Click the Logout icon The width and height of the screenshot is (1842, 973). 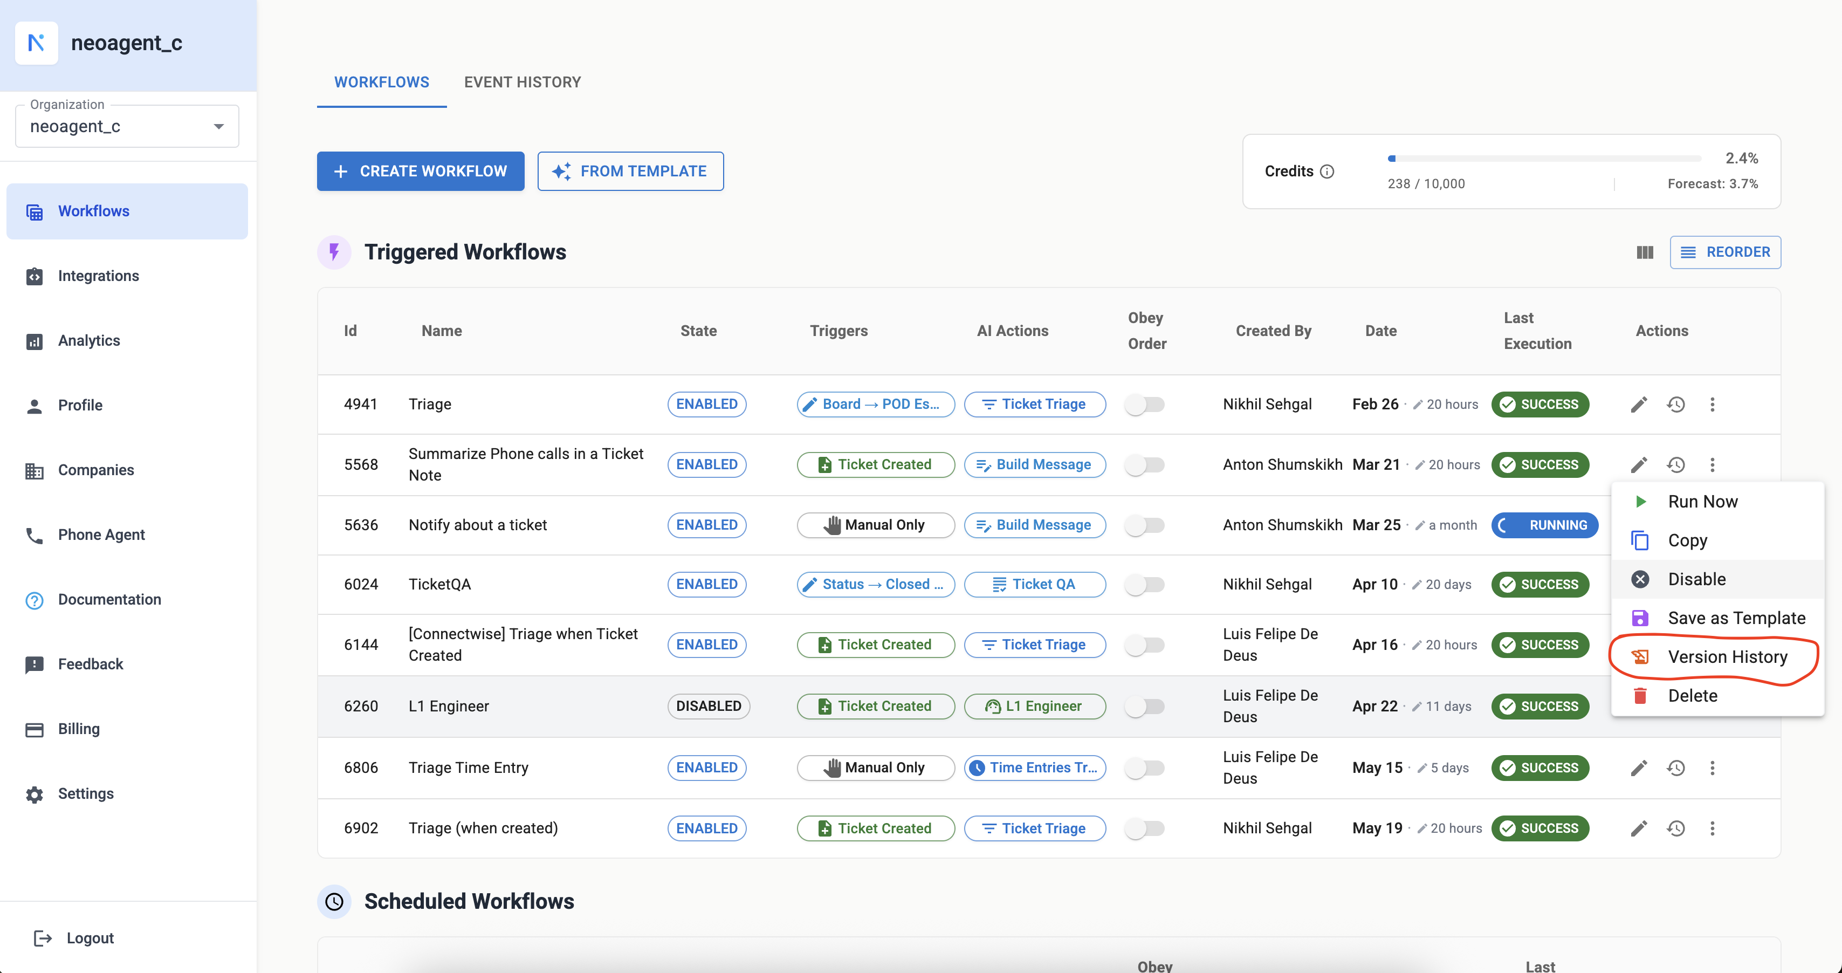pos(43,938)
